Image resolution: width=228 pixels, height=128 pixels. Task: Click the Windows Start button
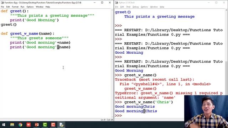(x=4, y=125)
